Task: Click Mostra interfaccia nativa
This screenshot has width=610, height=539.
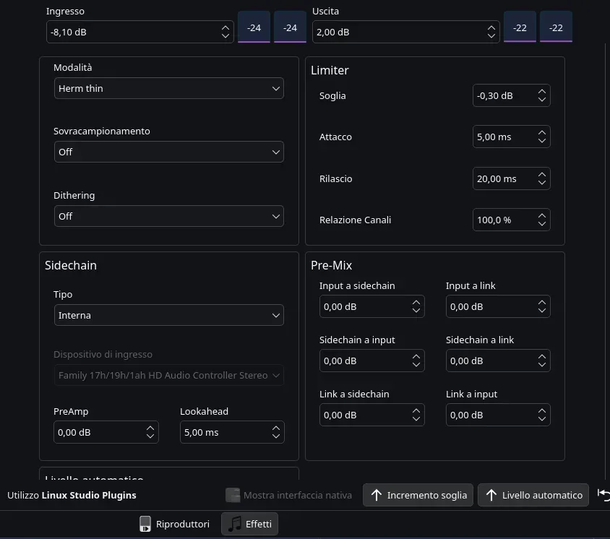Action: click(288, 495)
